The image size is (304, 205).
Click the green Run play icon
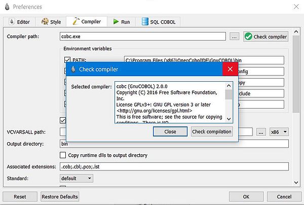click(116, 21)
